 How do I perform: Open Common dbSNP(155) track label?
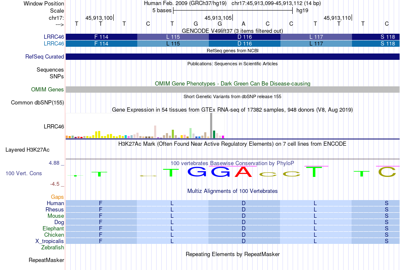pyautogui.click(x=37, y=103)
